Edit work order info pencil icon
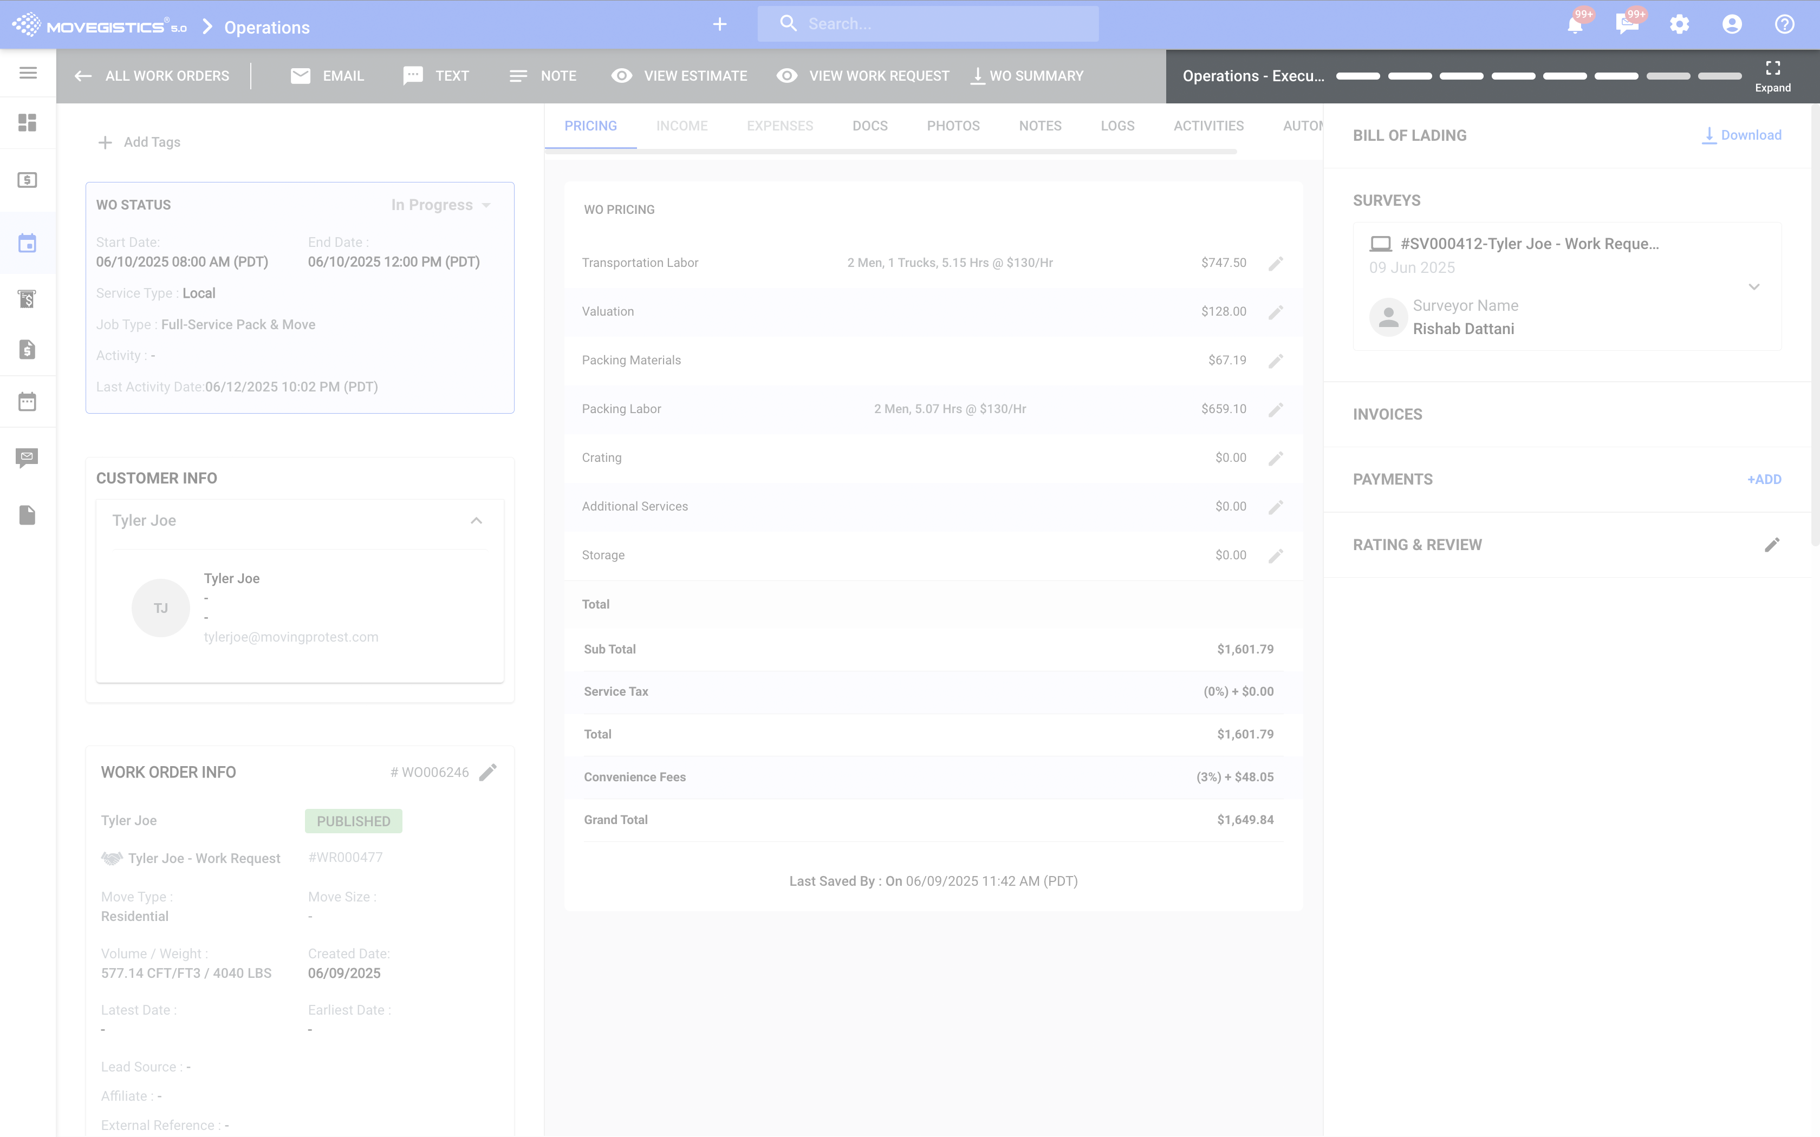 488,772
